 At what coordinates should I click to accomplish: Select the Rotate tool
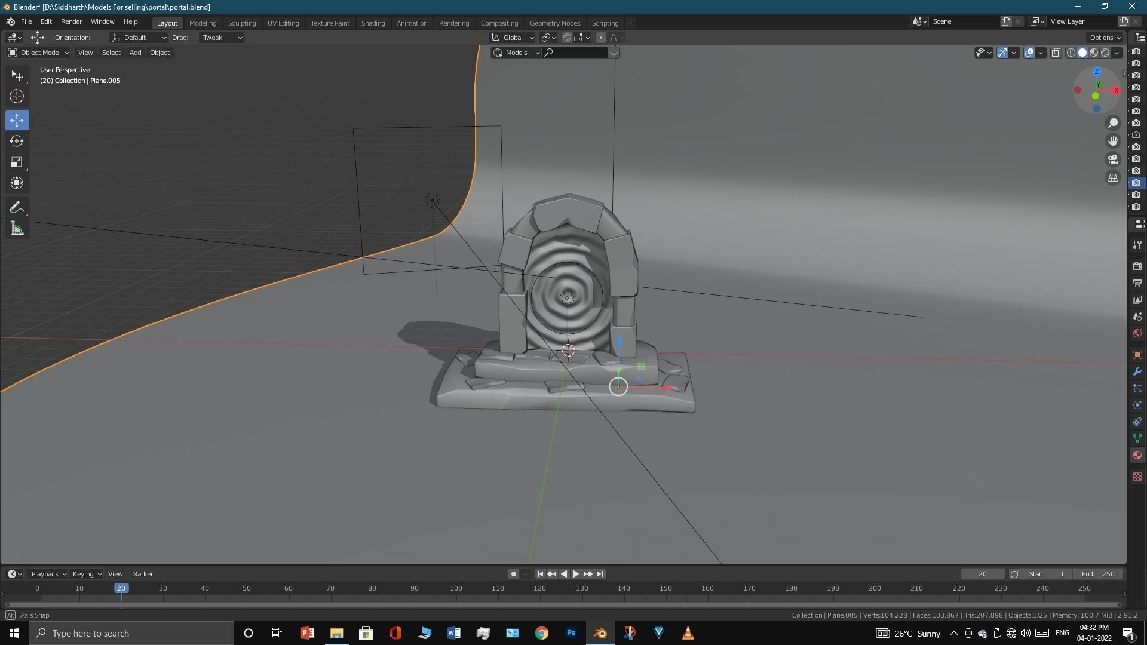click(17, 142)
